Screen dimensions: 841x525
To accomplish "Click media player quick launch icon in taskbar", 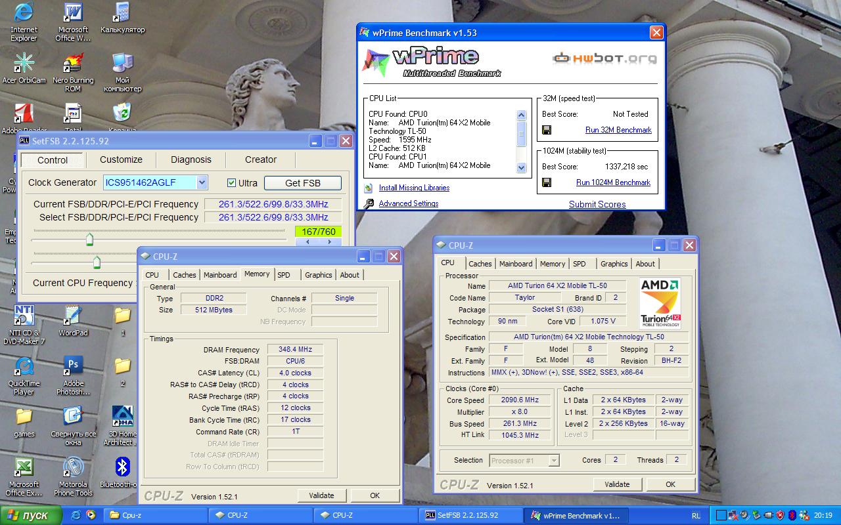I will [91, 515].
